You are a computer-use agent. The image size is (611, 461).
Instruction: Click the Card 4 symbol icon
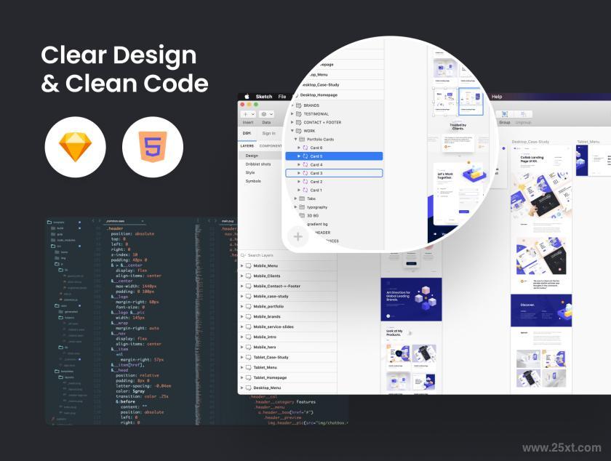point(305,164)
